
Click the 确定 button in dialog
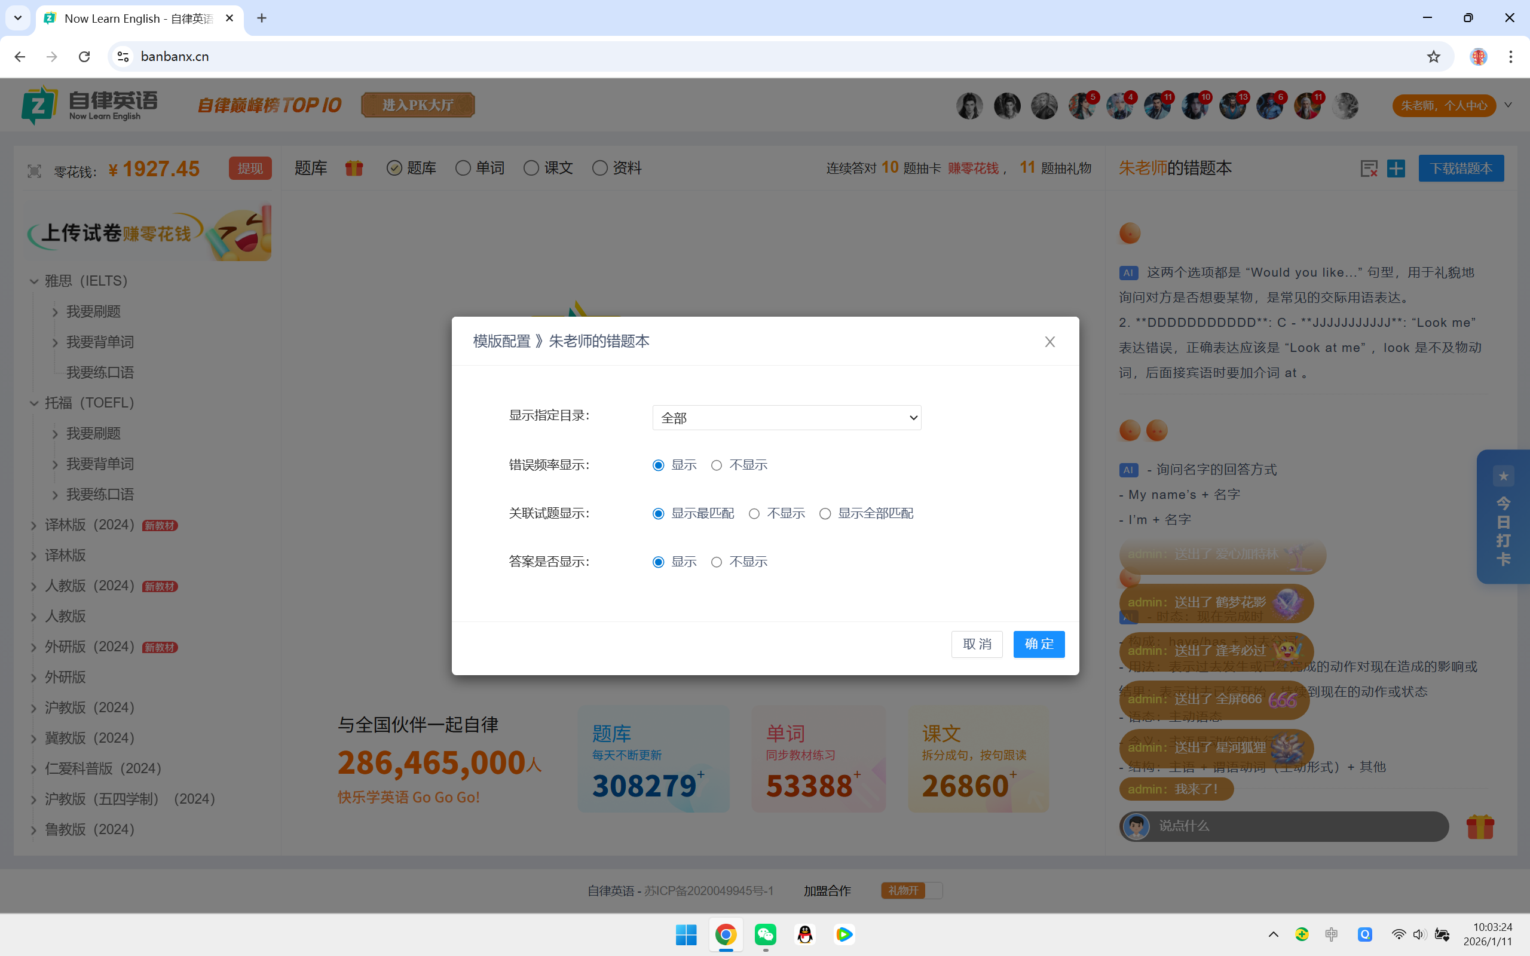click(1039, 644)
